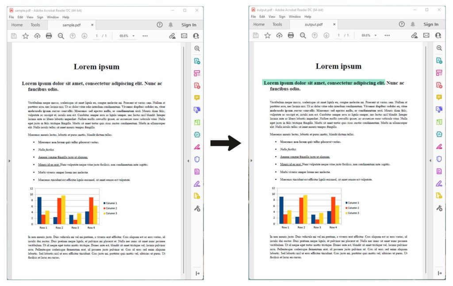The width and height of the screenshot is (453, 286).
Task: Open the three-dots more tools menu in output.pdf
Action: (387, 35)
